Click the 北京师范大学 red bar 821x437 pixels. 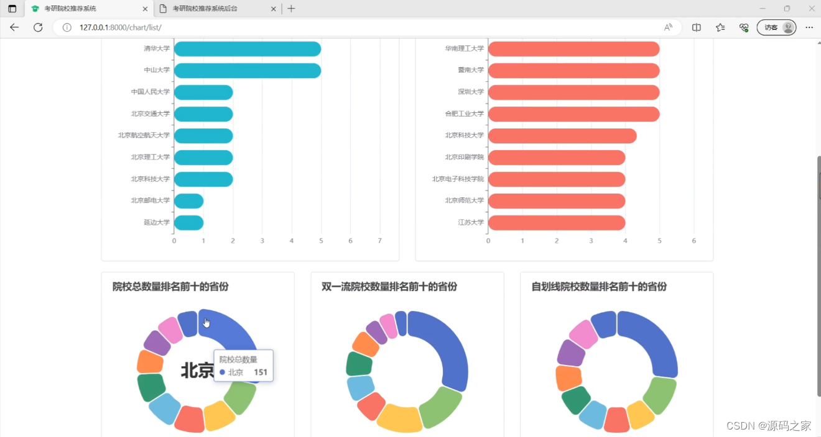point(557,201)
